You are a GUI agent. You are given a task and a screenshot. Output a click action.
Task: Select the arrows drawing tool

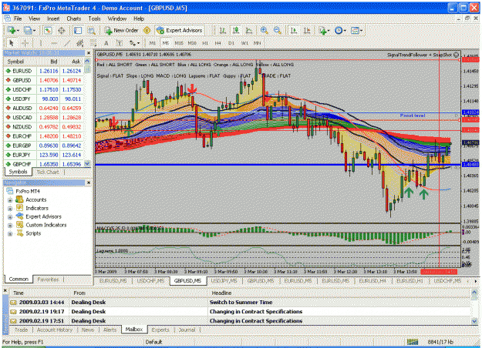tap(133, 43)
